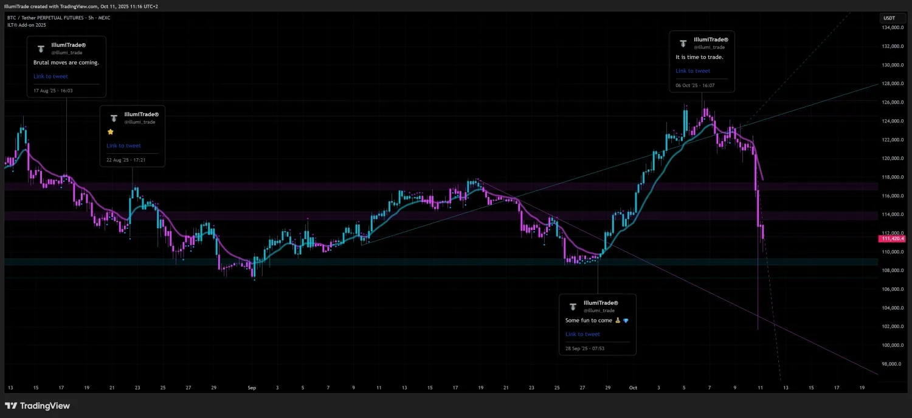Open the tweet link under "Some fun to come"

582,334
